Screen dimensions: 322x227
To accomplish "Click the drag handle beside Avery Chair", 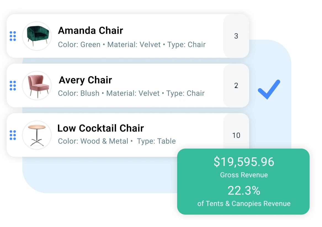I will pyautogui.click(x=13, y=86).
